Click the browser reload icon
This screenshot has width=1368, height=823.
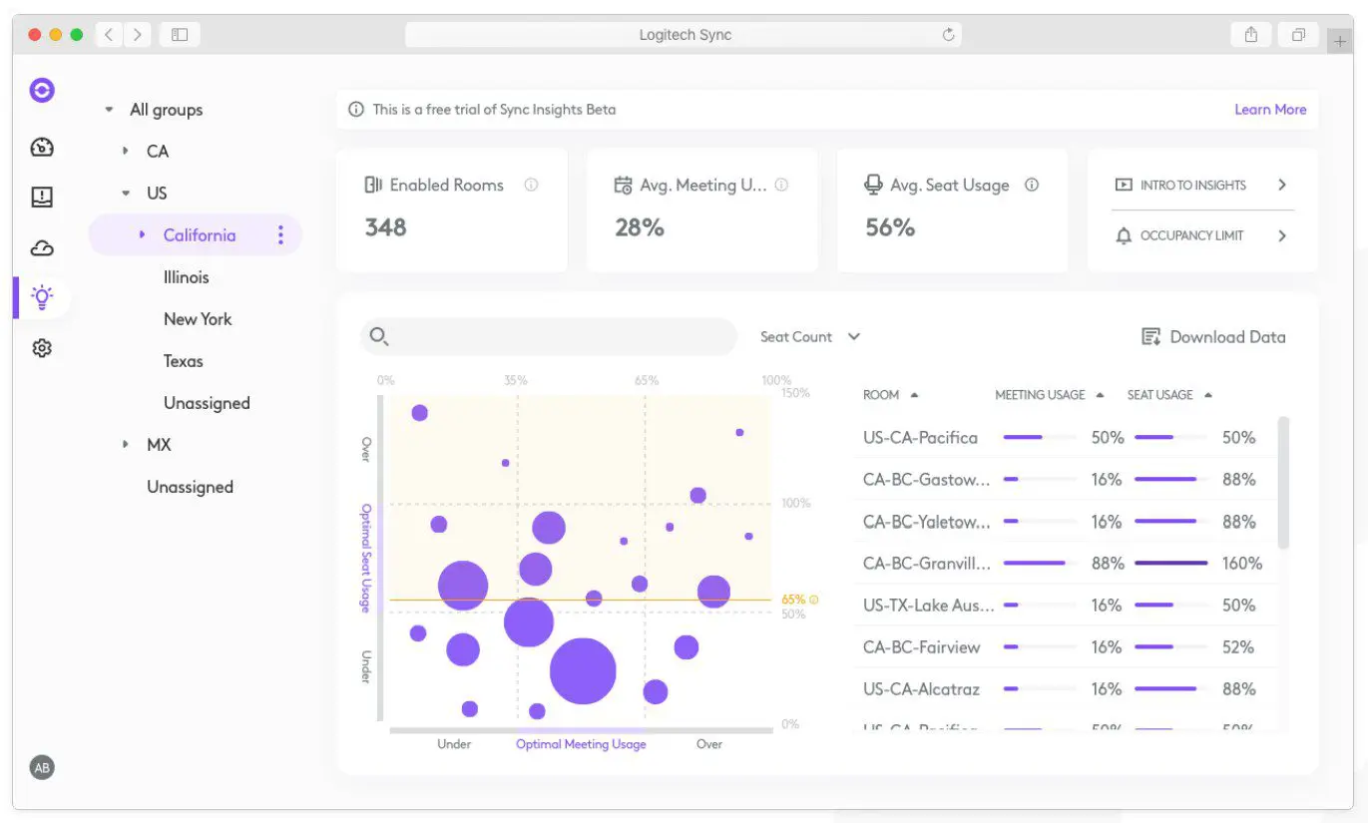click(948, 35)
